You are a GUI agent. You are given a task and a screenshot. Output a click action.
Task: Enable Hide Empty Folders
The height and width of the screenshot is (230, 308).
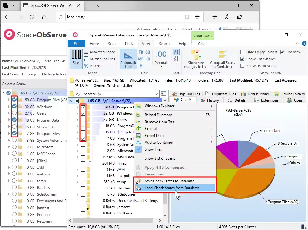[x=242, y=52]
